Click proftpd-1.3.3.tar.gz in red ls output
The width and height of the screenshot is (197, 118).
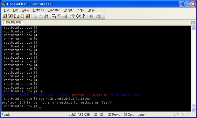coord(90,95)
